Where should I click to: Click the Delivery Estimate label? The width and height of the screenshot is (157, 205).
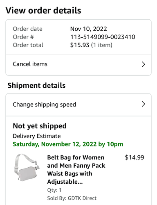pos(37,136)
